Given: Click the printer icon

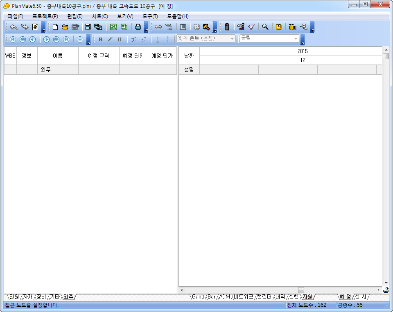Looking at the screenshot, I should pos(138,27).
